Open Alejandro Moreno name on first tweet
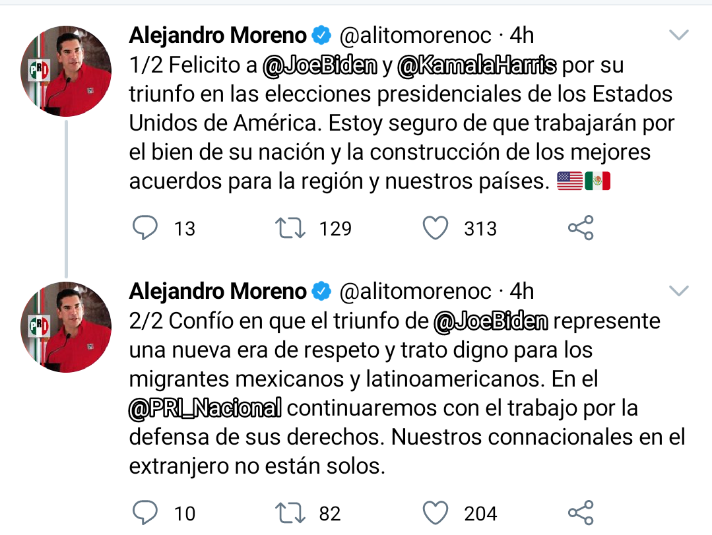Image resolution: width=712 pixels, height=535 pixels. (x=218, y=35)
